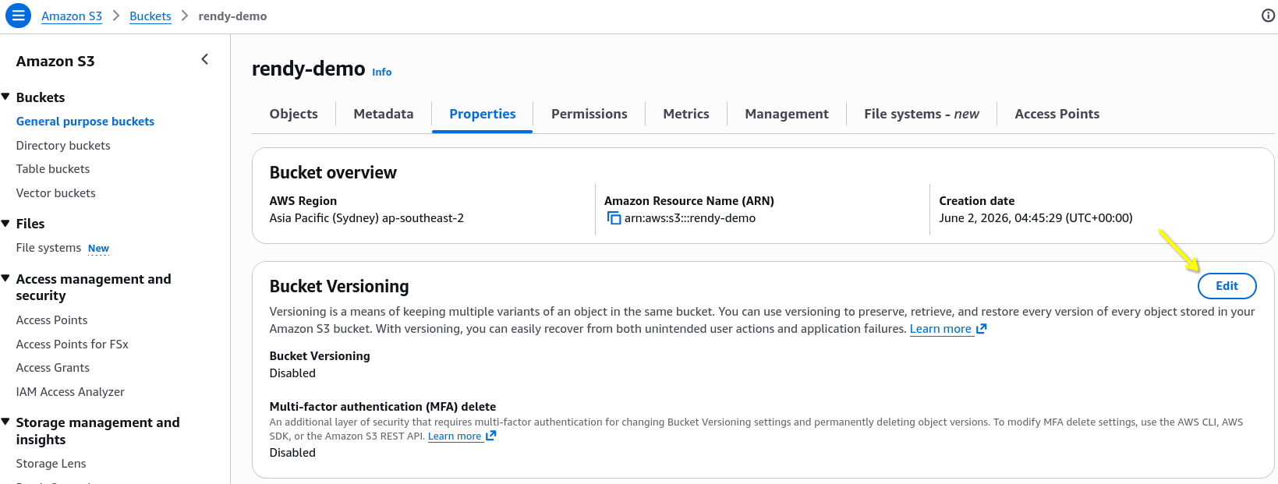Image resolution: width=1278 pixels, height=484 pixels.
Task: Click the Asia Pacific (Sydney) ap-southeast-2 text
Action: tap(366, 218)
